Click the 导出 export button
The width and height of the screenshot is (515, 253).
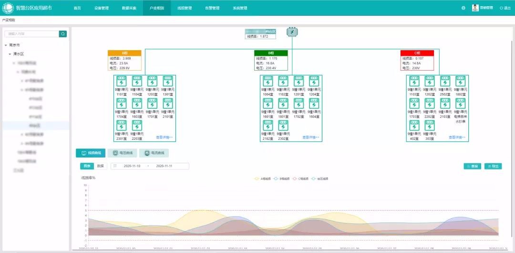(x=493, y=166)
